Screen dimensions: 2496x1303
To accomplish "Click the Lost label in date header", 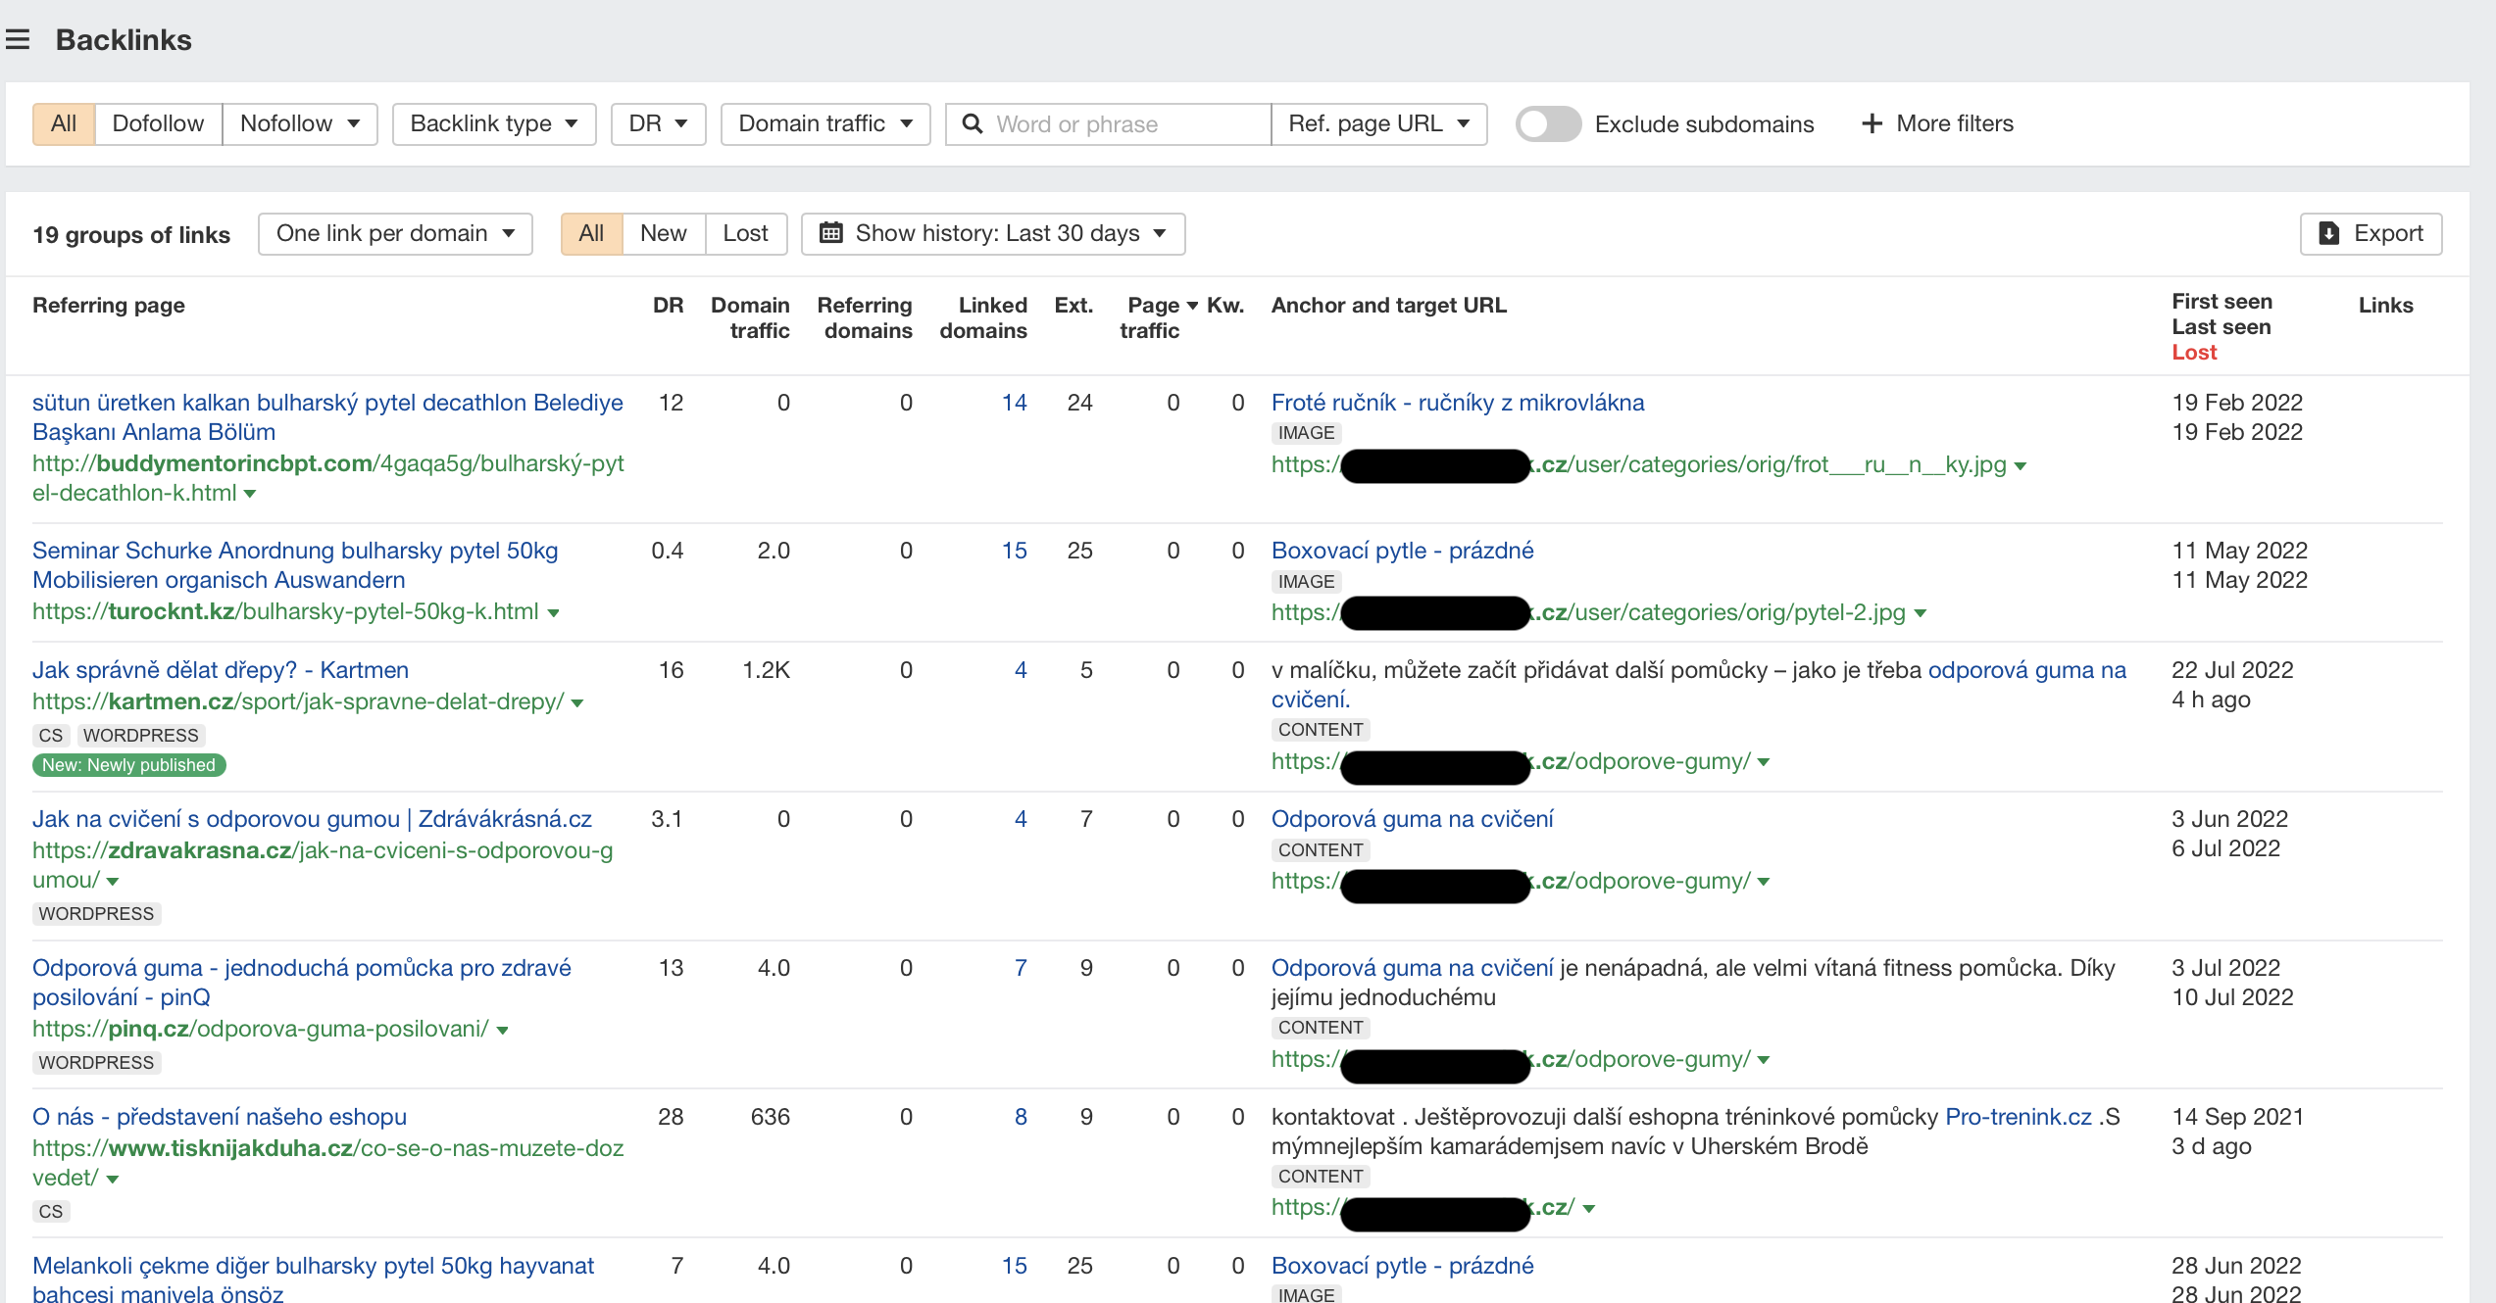I will pyautogui.click(x=2194, y=353).
